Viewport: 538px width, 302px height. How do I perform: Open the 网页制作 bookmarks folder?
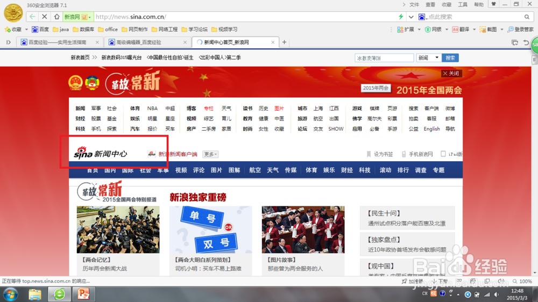[134, 30]
